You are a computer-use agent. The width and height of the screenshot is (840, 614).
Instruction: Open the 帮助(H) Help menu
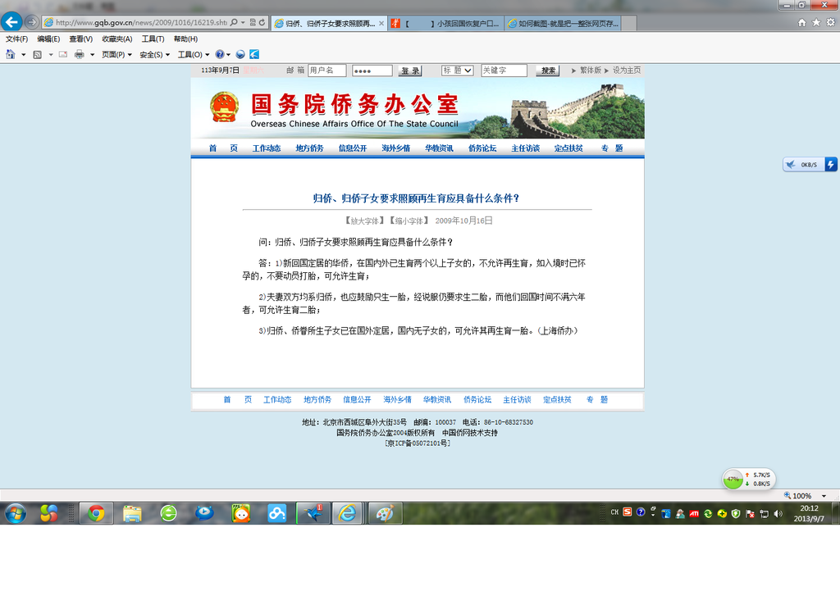click(x=185, y=39)
